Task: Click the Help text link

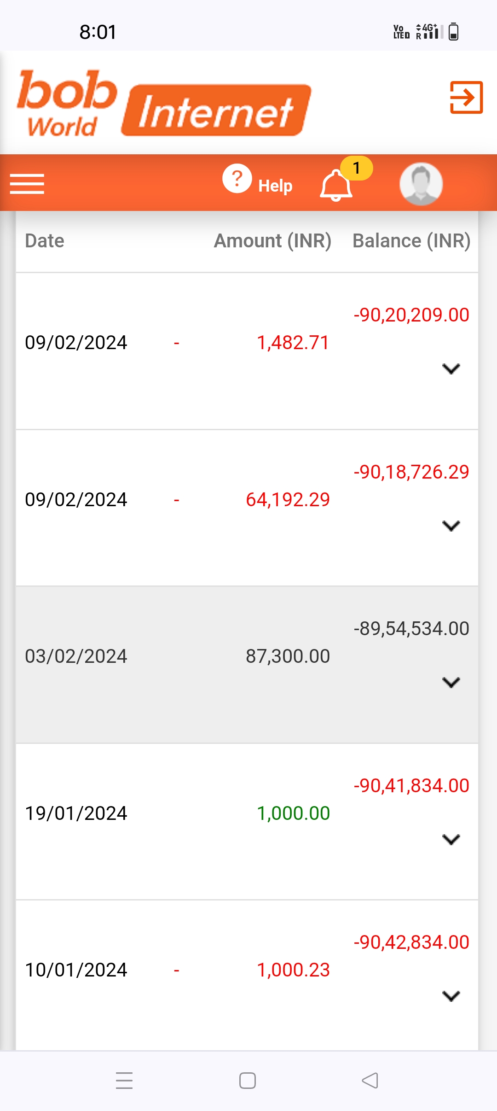Action: [x=275, y=186]
